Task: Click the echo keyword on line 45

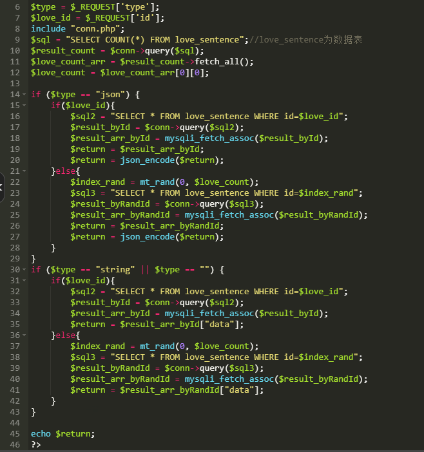Action: pyautogui.click(x=41, y=434)
